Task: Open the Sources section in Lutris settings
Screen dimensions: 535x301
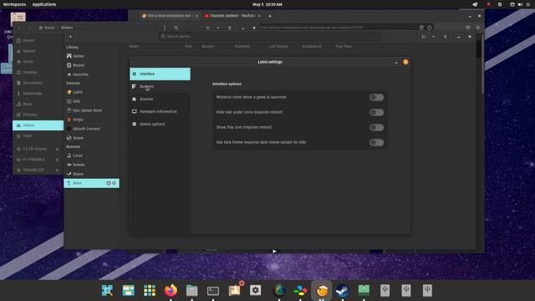Action: (x=160, y=99)
